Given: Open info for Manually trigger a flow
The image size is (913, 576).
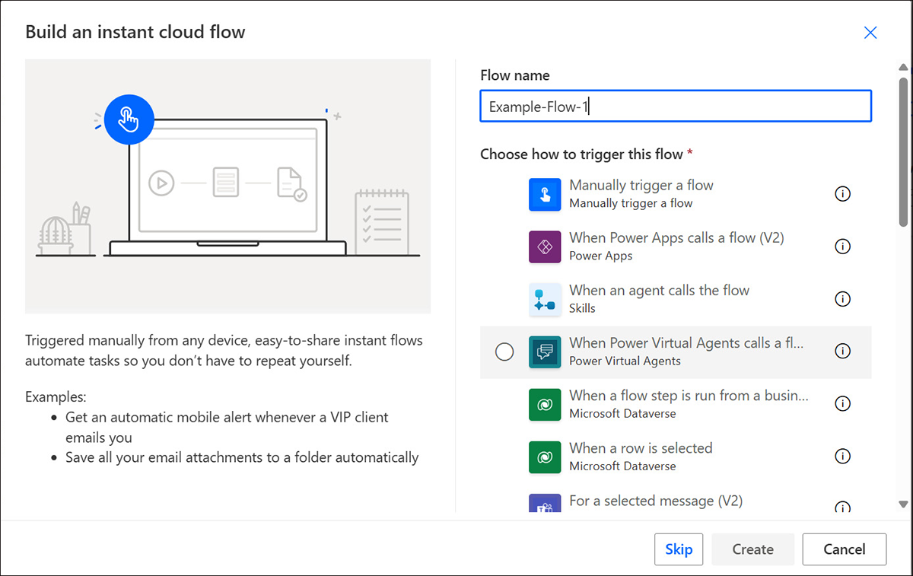Looking at the screenshot, I should 842,194.
